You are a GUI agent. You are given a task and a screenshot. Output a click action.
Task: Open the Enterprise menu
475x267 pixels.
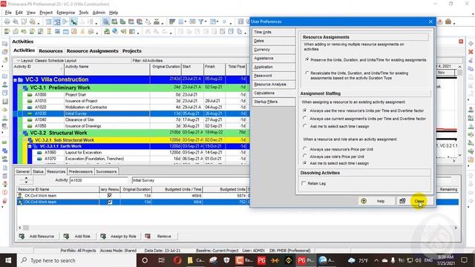66,13
